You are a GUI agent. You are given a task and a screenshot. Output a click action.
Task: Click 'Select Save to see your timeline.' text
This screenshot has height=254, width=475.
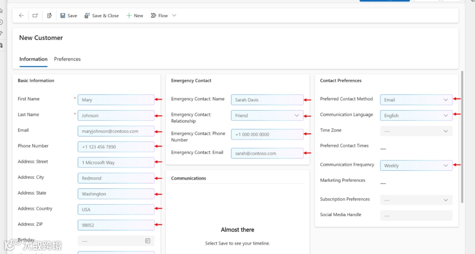pos(237,243)
